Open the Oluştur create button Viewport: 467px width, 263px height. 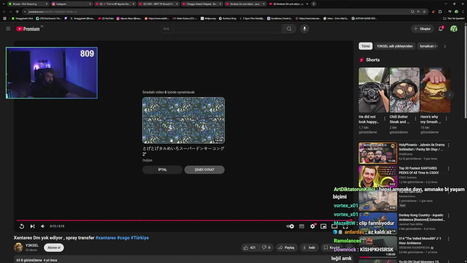[422, 28]
